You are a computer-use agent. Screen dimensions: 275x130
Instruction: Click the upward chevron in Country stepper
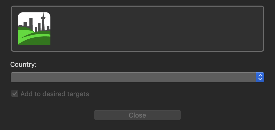click(x=260, y=75)
